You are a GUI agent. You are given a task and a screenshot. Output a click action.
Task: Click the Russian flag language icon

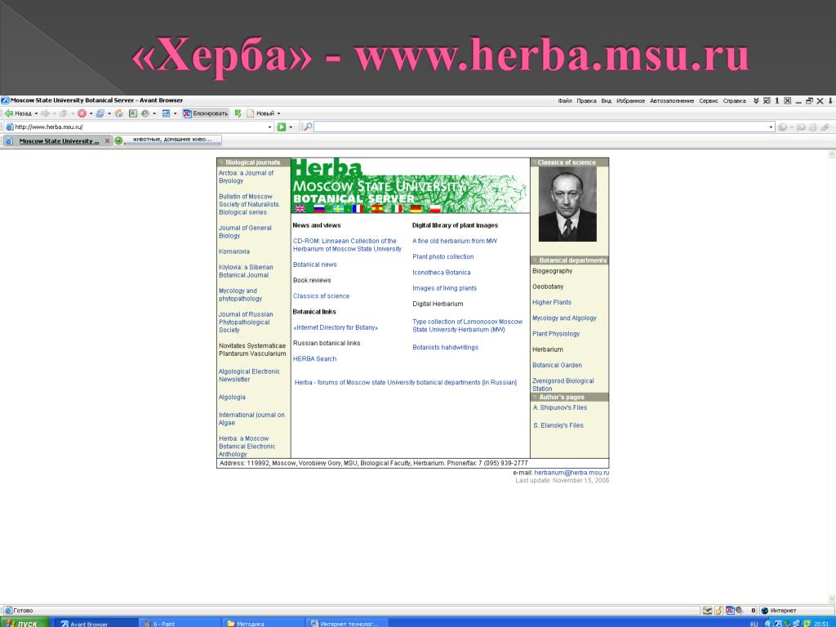click(319, 208)
